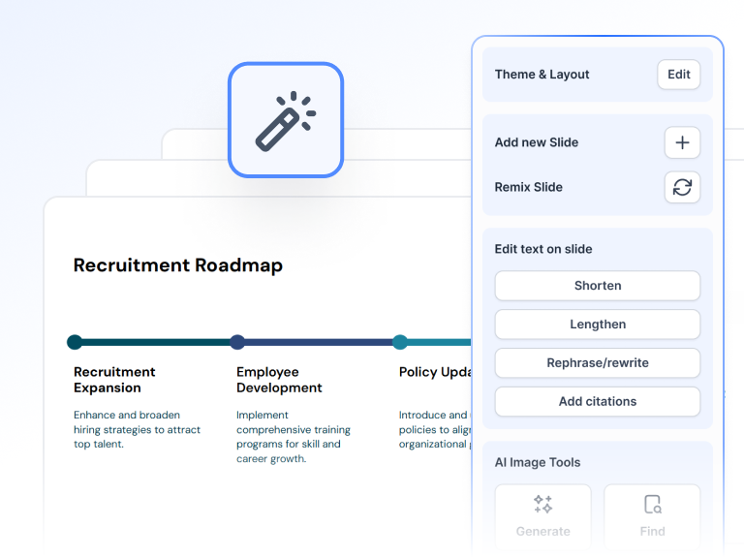
Task: Click the dark teal timeline bar segment
Action: coord(155,342)
